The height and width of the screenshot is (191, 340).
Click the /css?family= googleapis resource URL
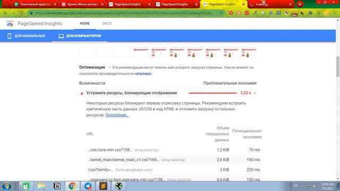[x=100, y=170]
